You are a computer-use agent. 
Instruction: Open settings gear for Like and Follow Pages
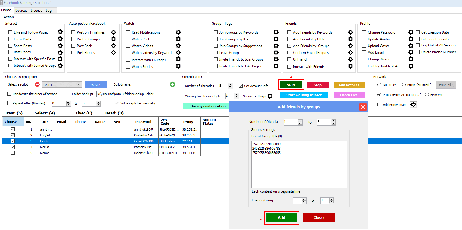[60, 32]
